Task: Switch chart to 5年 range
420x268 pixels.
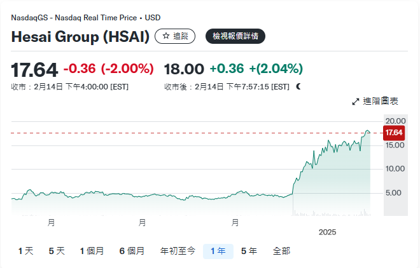Action: 249,251
